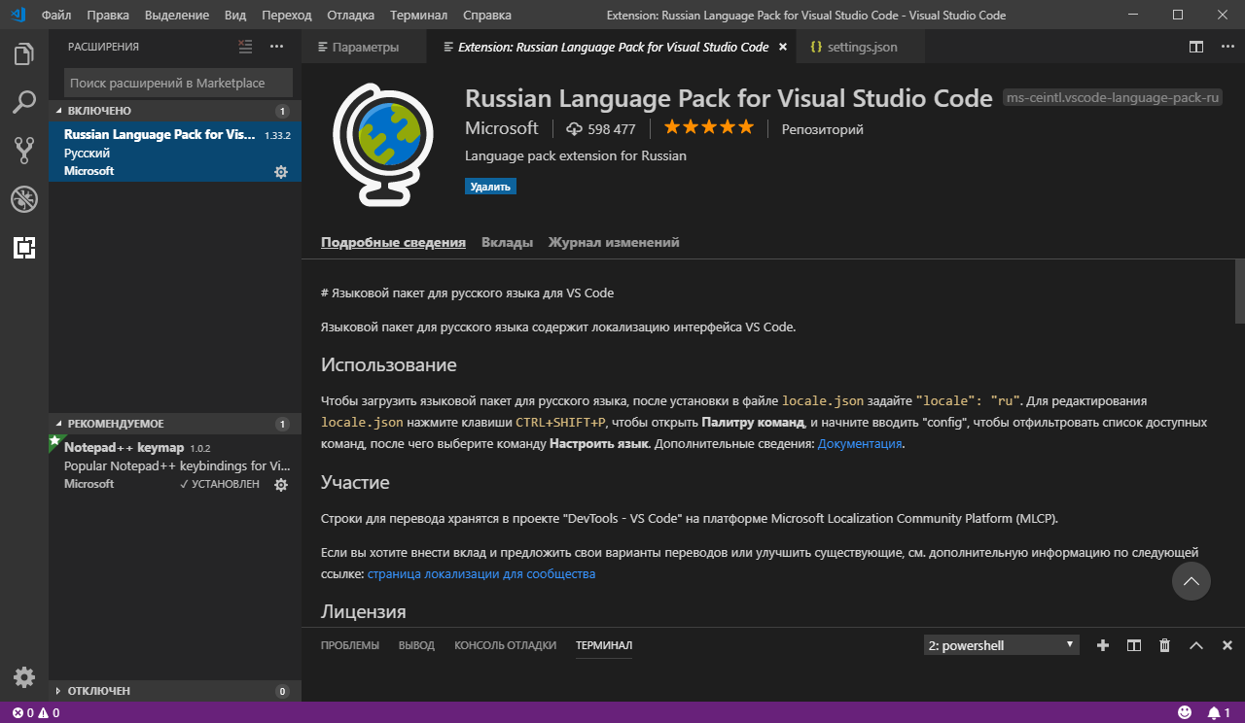Image resolution: width=1245 pixels, height=723 pixels.
Task: Open gear menu for Notepad++ keymap
Action: [281, 485]
